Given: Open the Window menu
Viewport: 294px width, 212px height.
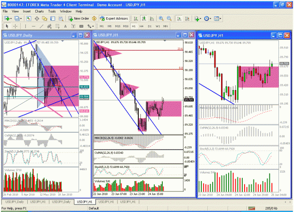Looking at the screenshot, I should (66, 11).
